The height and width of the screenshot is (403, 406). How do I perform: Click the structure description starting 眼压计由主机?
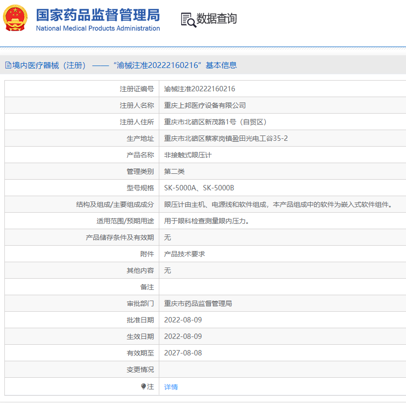coord(278,204)
